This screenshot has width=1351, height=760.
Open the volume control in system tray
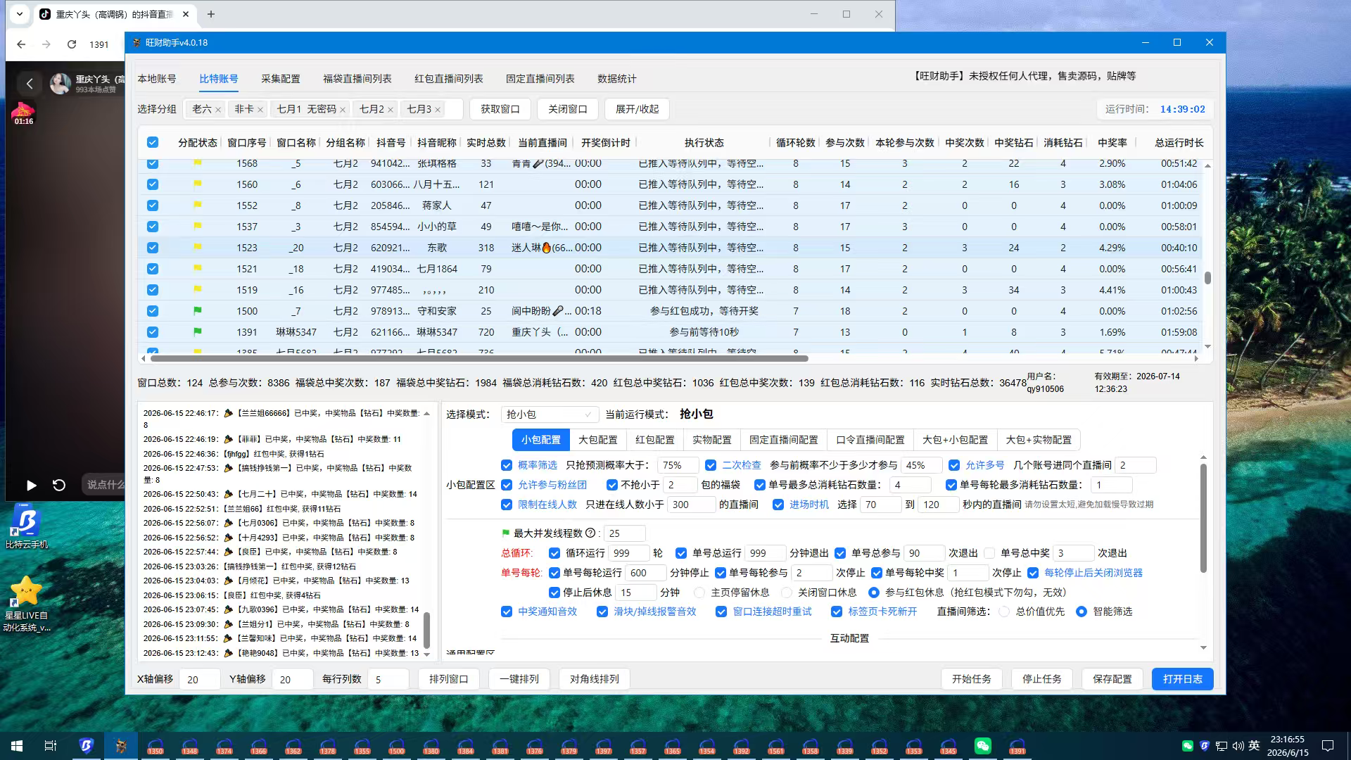(x=1238, y=746)
